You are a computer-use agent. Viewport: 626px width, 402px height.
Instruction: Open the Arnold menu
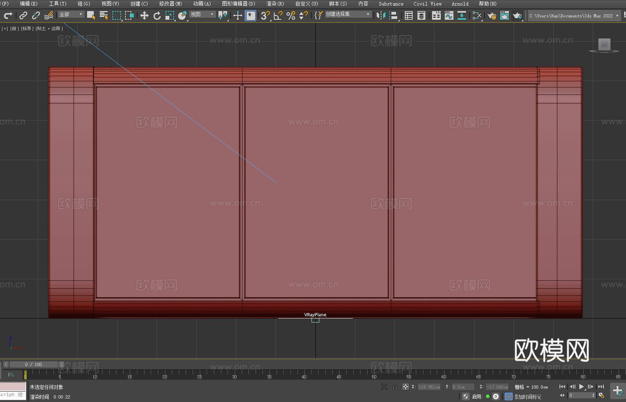coord(460,4)
